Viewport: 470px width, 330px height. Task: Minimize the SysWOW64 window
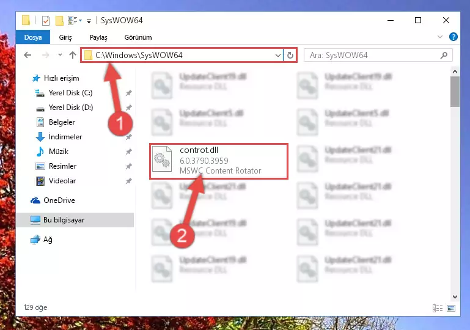[x=391, y=20]
